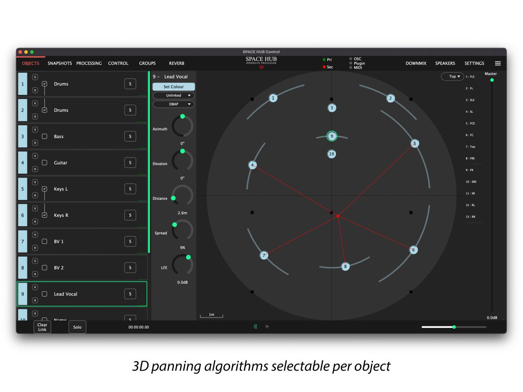Uncheck the Keys L link checkbox

click(44, 189)
